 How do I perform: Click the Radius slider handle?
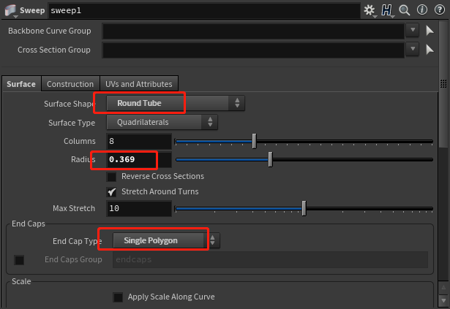coord(270,160)
